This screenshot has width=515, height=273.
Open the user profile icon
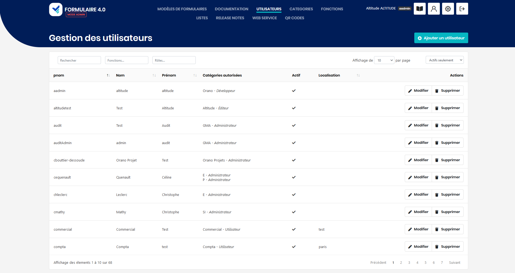click(434, 9)
